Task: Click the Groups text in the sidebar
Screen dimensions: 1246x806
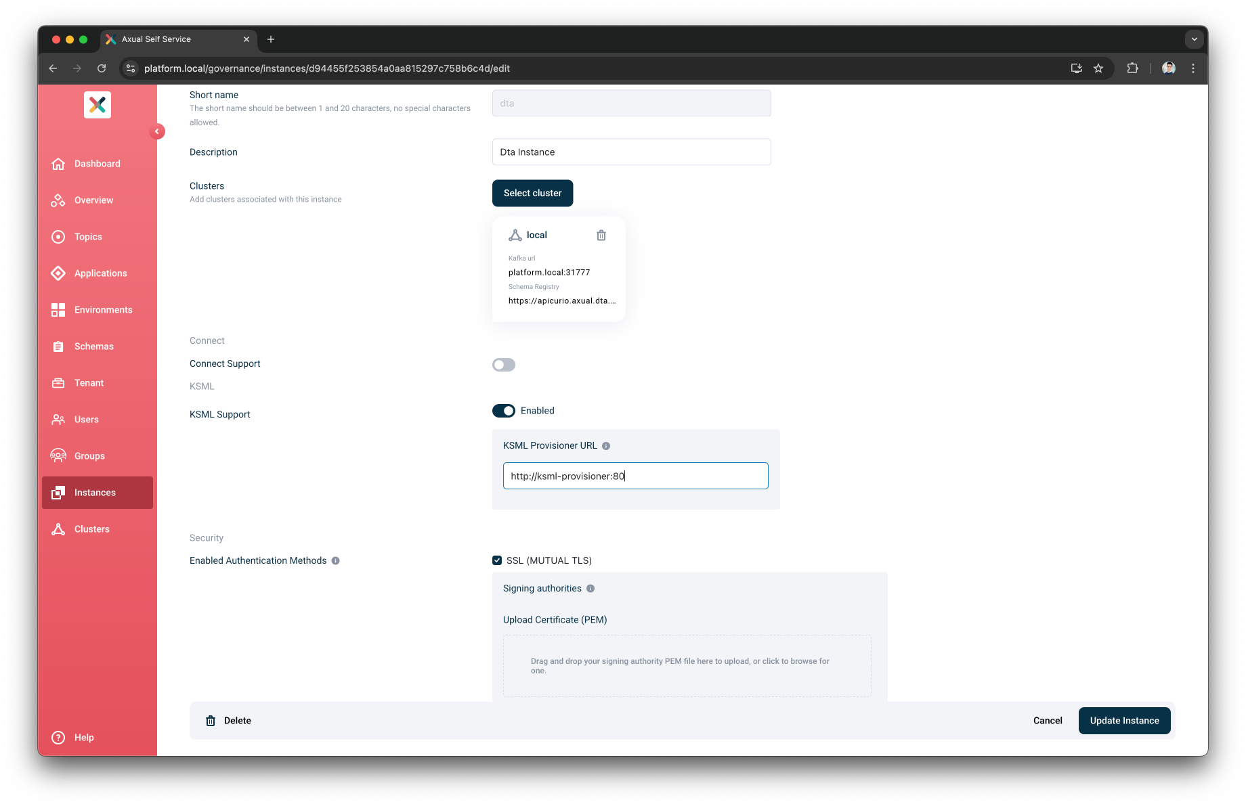Action: click(x=89, y=456)
